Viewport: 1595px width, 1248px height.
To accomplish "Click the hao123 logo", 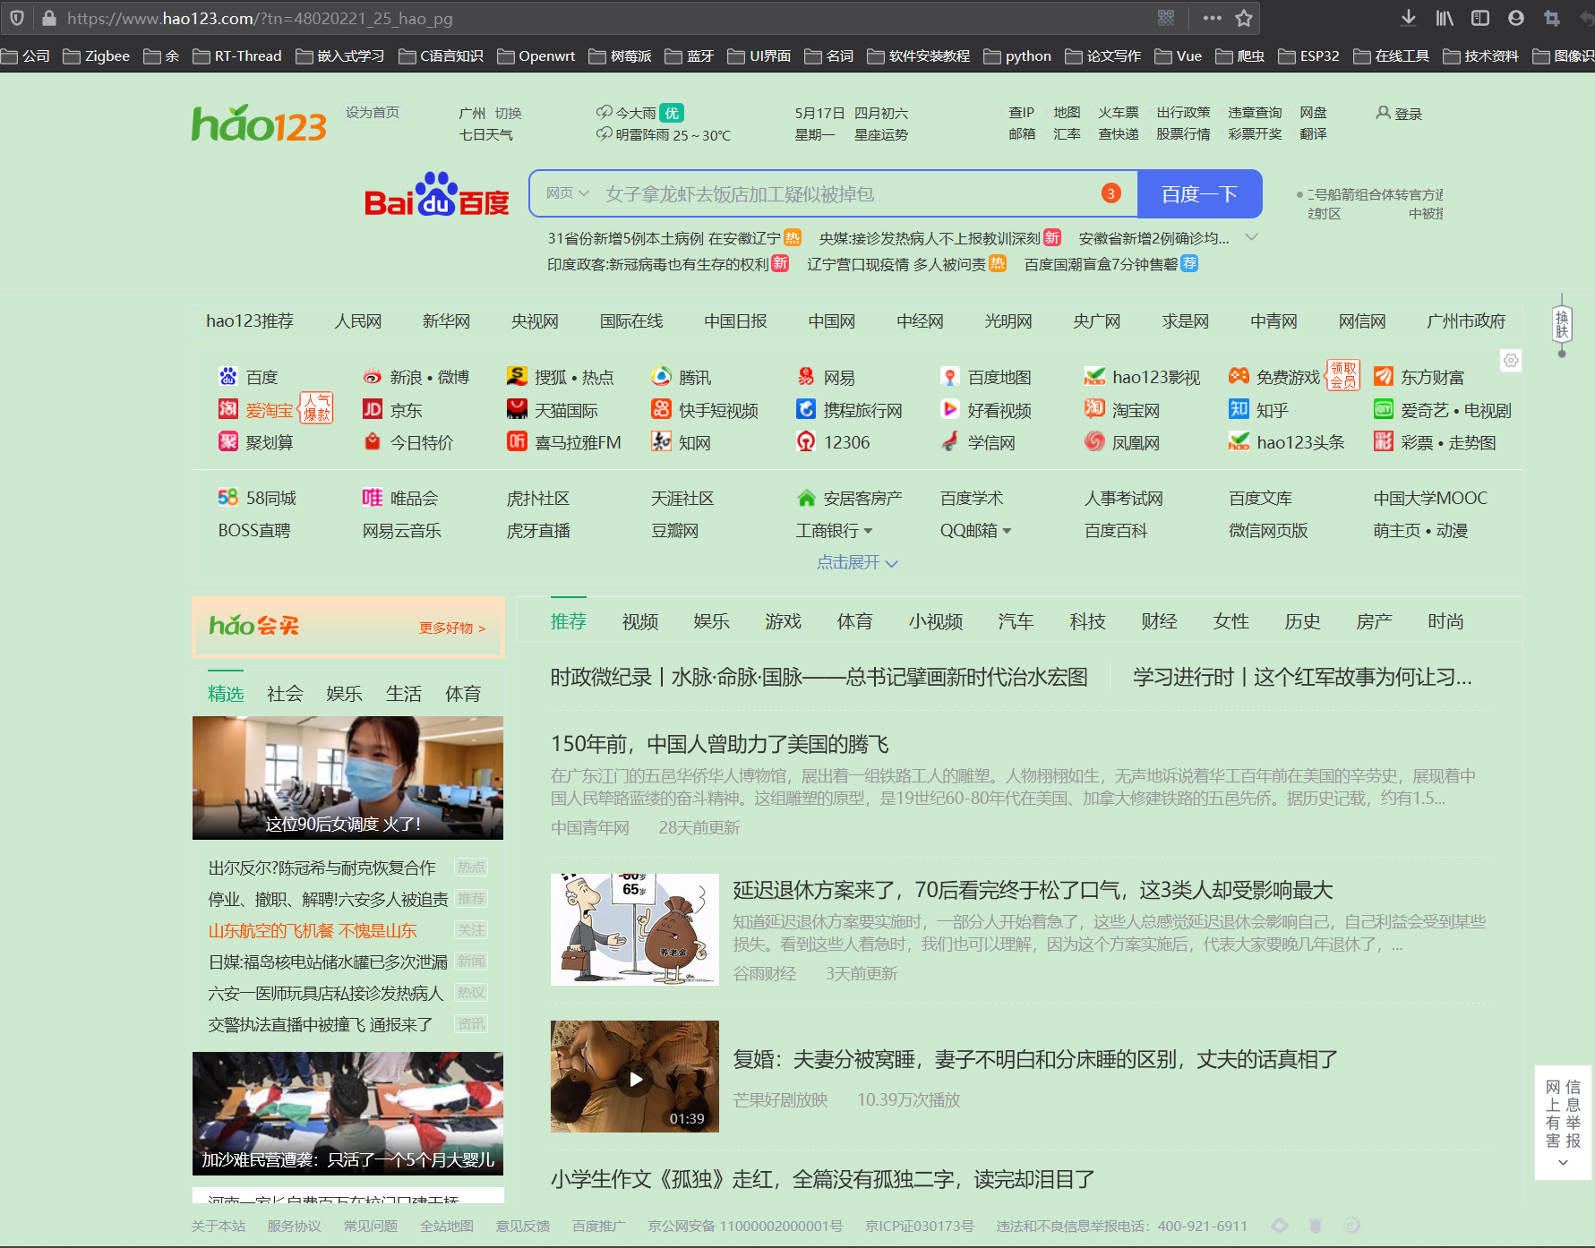I will coord(259,124).
